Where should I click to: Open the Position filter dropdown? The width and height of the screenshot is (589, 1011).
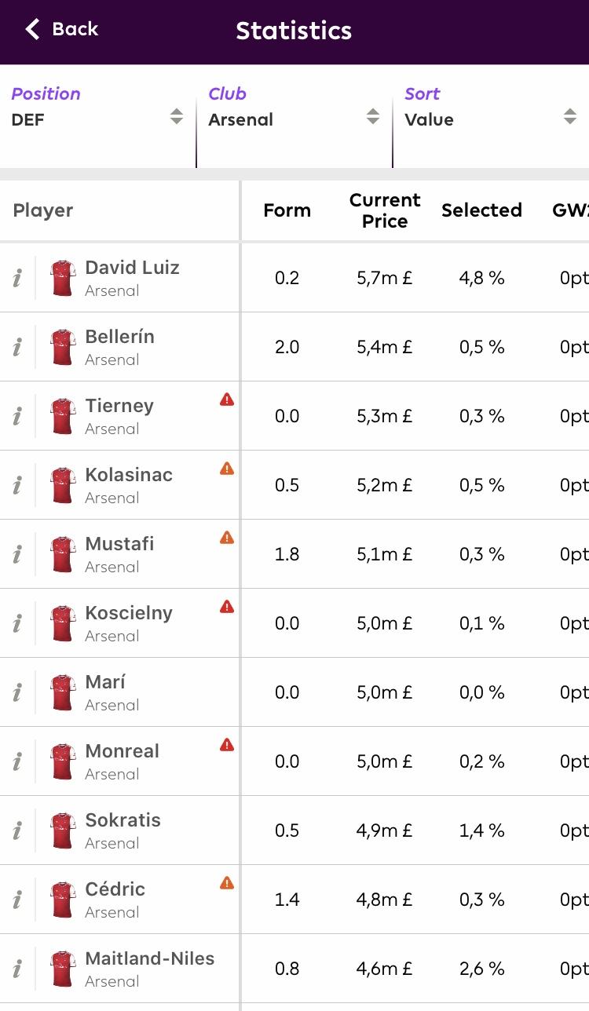[x=97, y=116]
